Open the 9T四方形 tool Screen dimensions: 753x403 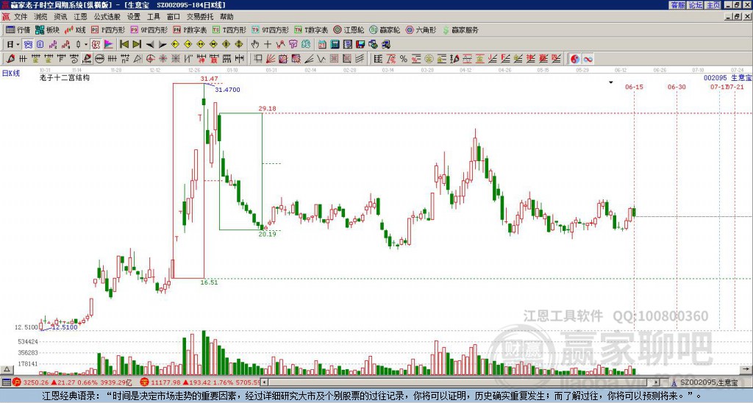(270, 29)
